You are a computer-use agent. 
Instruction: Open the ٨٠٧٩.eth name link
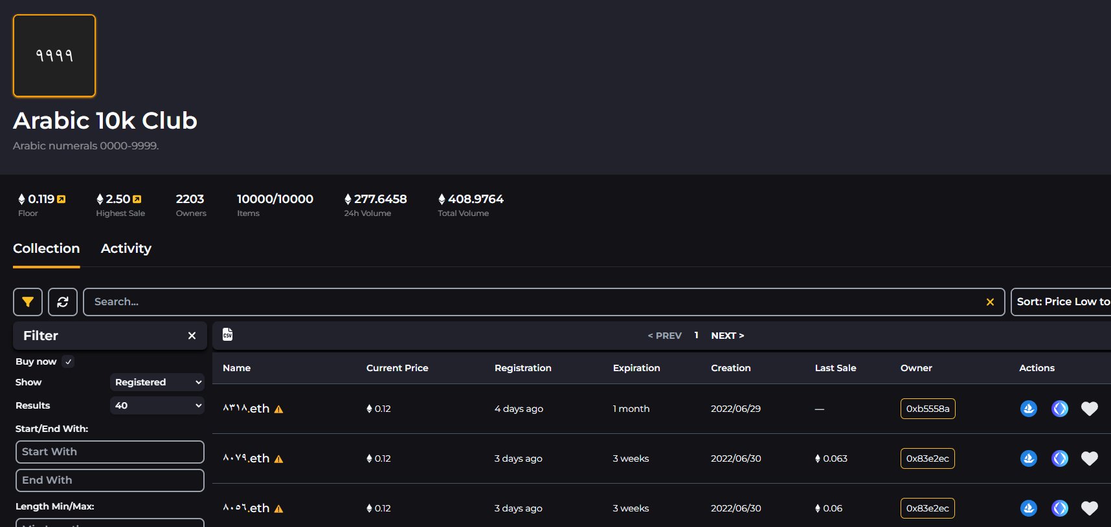246,458
